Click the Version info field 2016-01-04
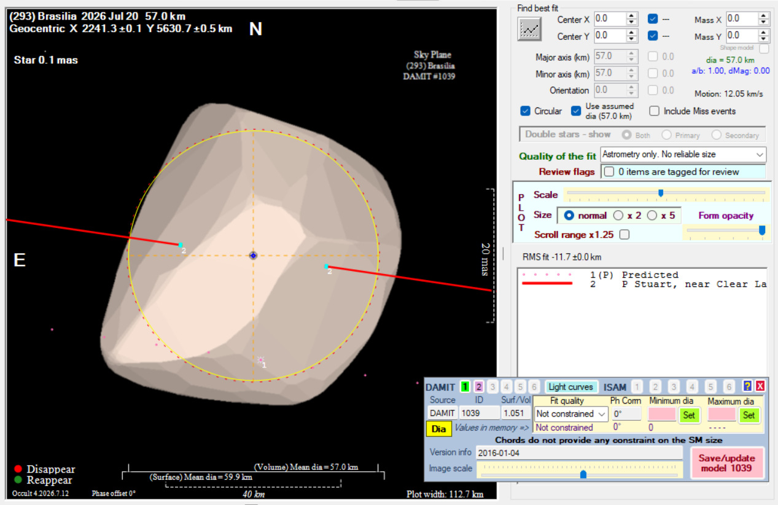The image size is (778, 505). coord(579,452)
